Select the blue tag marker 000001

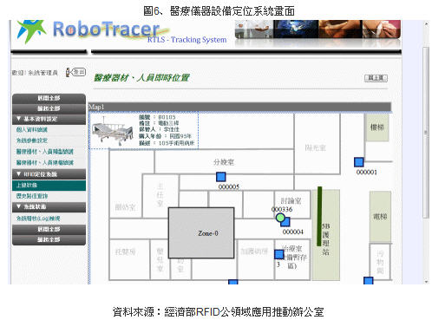point(359,162)
